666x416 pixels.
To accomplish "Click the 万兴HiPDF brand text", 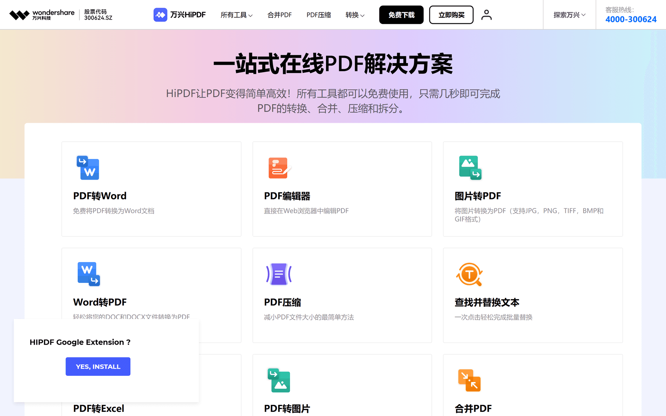I will (x=188, y=15).
